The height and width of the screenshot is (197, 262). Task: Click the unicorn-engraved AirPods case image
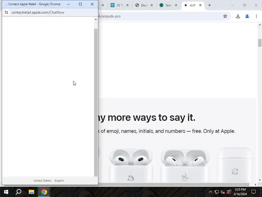pyautogui.click(x=131, y=165)
